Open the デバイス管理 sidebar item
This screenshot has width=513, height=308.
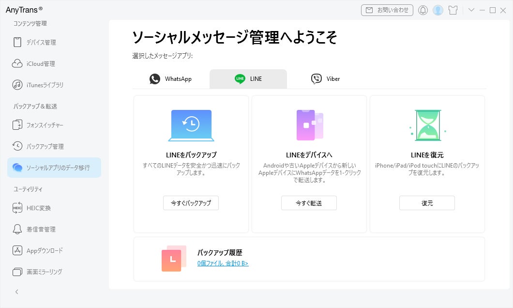[54, 42]
